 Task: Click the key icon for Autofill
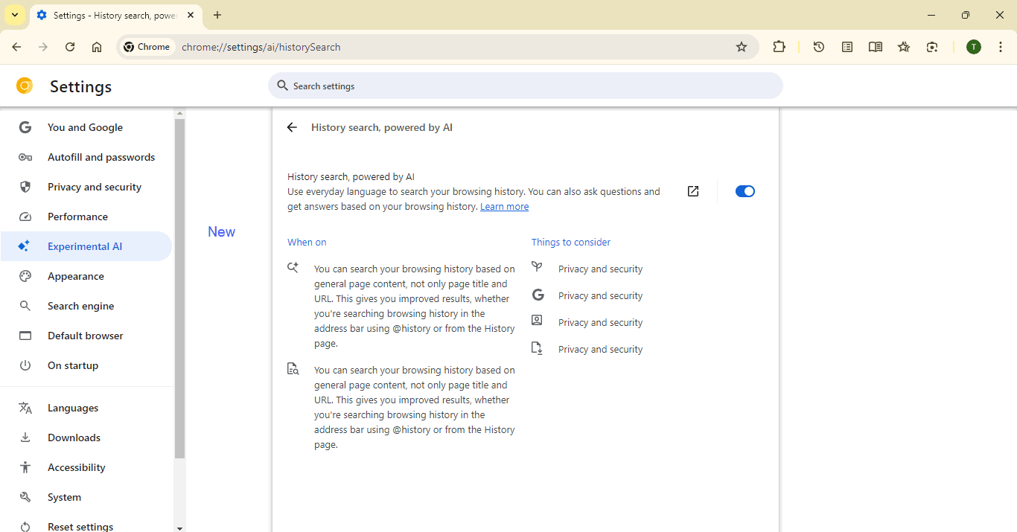coord(25,157)
